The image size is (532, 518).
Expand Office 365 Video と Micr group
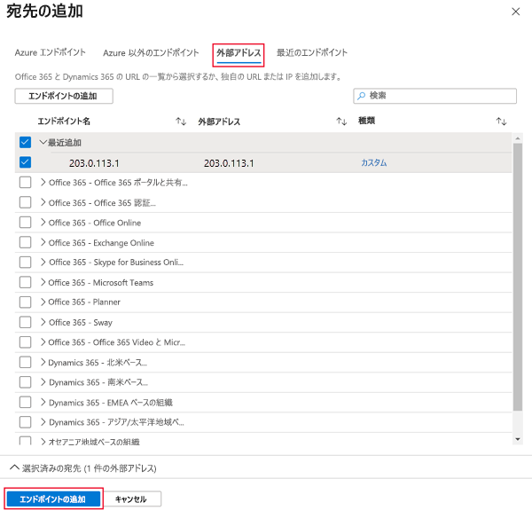(43, 341)
